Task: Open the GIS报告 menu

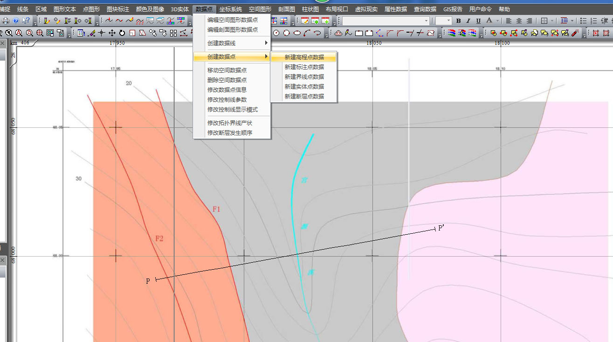Action: click(453, 9)
